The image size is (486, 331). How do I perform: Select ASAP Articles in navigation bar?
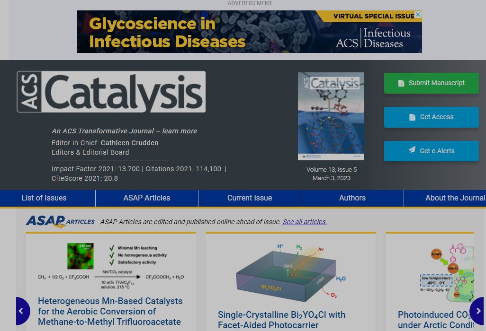147,198
